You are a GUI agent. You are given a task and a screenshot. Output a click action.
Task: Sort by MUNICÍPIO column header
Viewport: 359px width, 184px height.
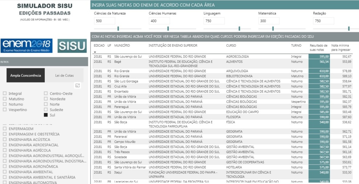pos(122,46)
